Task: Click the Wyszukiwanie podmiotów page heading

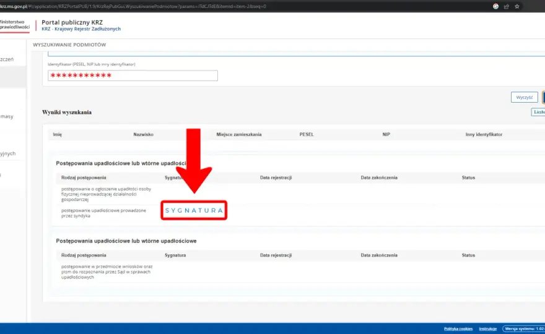Action: 69,45
